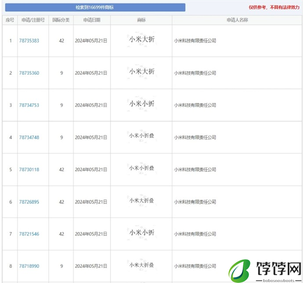
Task: Click the 申请/注册号 column header
Action: (33, 20)
